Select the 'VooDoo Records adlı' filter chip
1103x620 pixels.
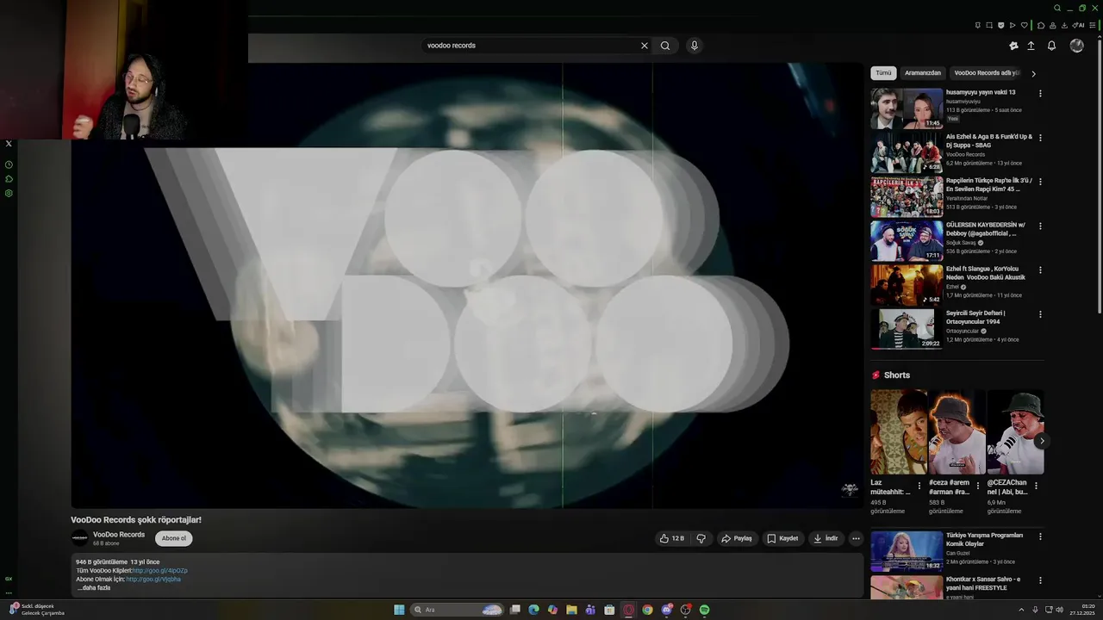987,73
